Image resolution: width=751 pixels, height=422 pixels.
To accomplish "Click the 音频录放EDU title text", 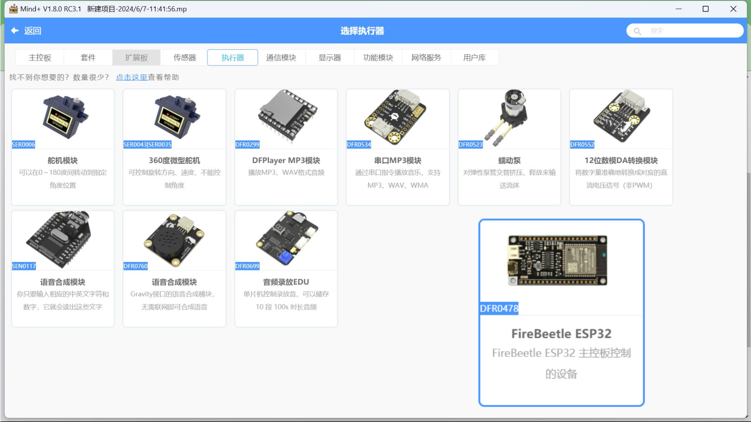I will 286,282.
